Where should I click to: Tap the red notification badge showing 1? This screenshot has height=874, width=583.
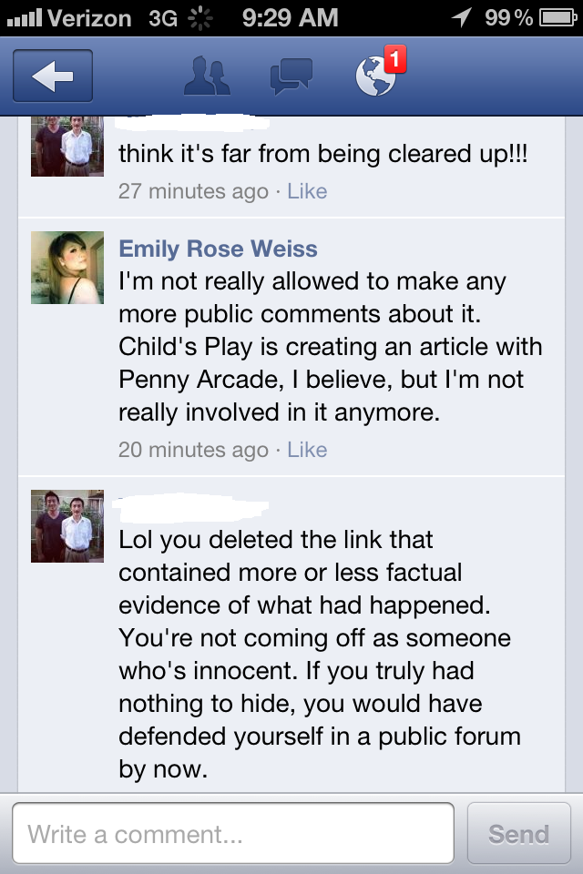(x=395, y=58)
